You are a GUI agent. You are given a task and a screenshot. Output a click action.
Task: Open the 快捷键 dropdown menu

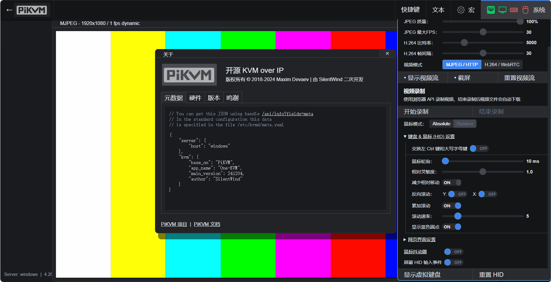[x=410, y=10]
